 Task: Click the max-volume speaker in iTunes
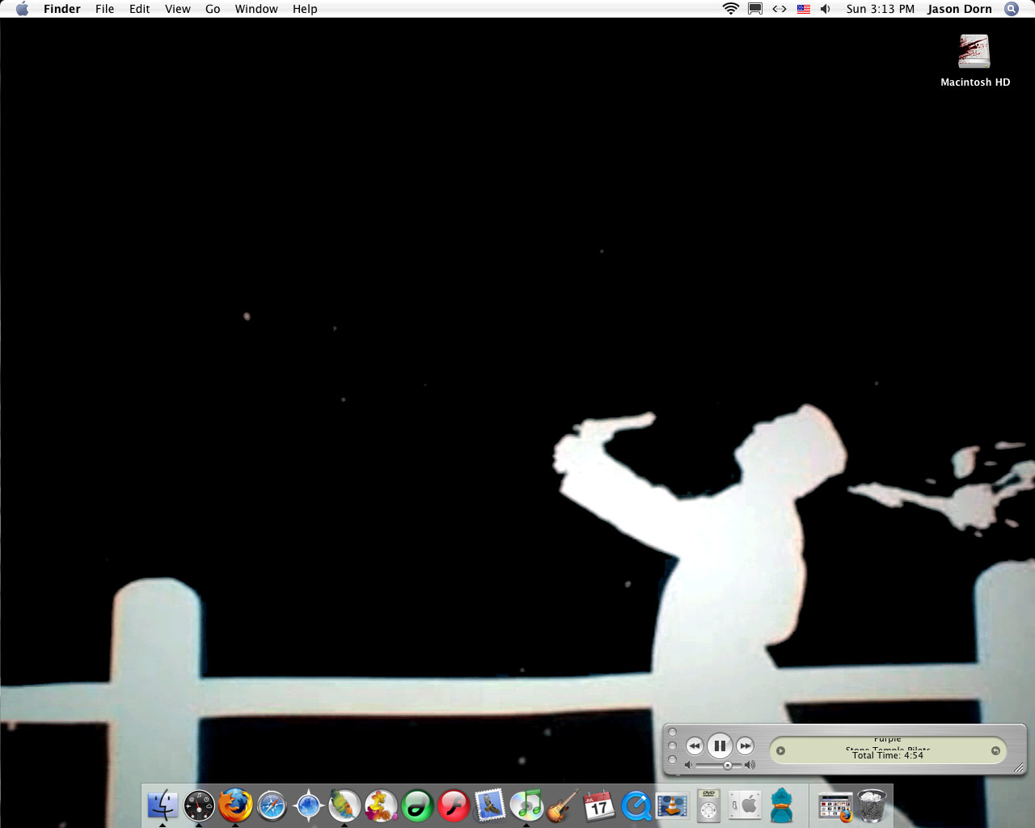(x=750, y=765)
